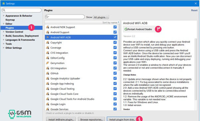Uncheck the Copyright plugin checkbox
Viewport: 200px width, 121px height.
coord(115,42)
